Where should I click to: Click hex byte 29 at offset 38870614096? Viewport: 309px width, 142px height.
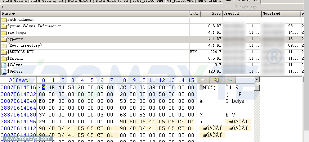(42, 122)
